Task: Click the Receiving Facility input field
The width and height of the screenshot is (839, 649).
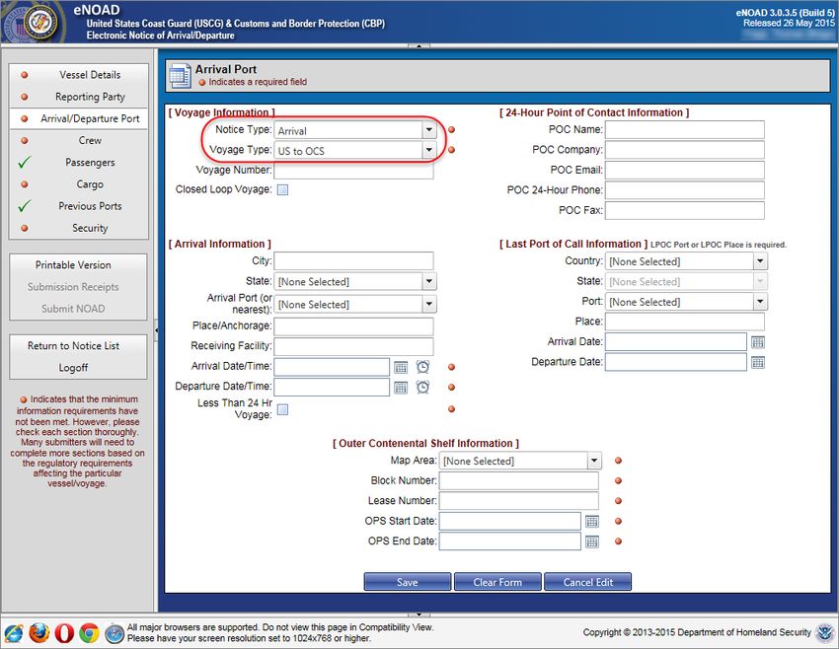Action: tap(353, 347)
